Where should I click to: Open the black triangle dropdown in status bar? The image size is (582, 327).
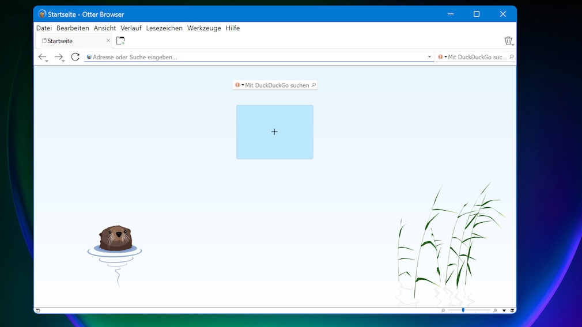pyautogui.click(x=504, y=311)
